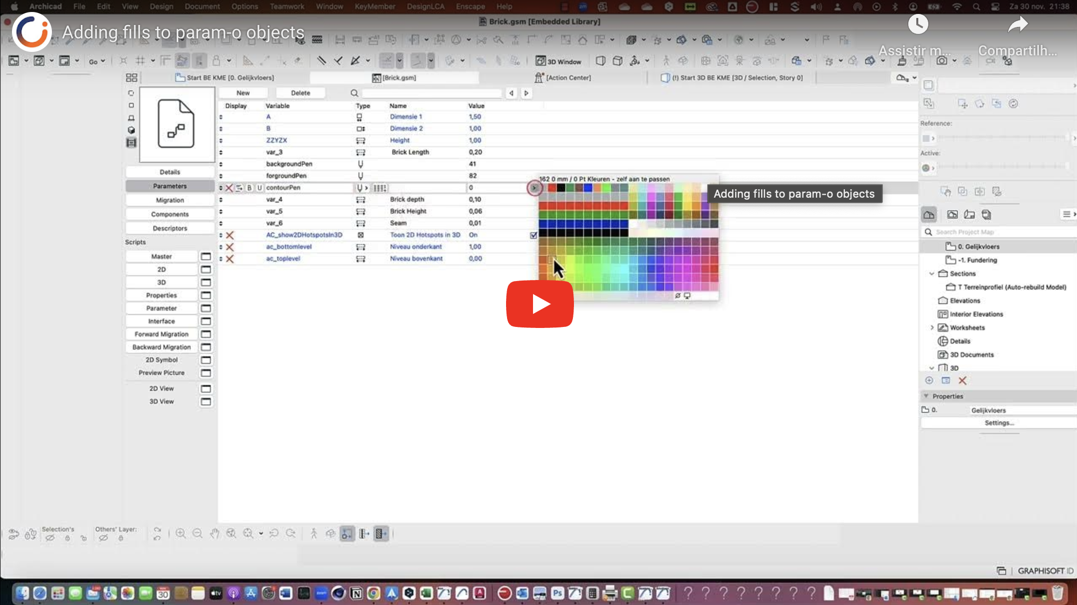1077x605 pixels.
Task: Click the camera capture icon in the toolbar
Action: click(x=941, y=60)
